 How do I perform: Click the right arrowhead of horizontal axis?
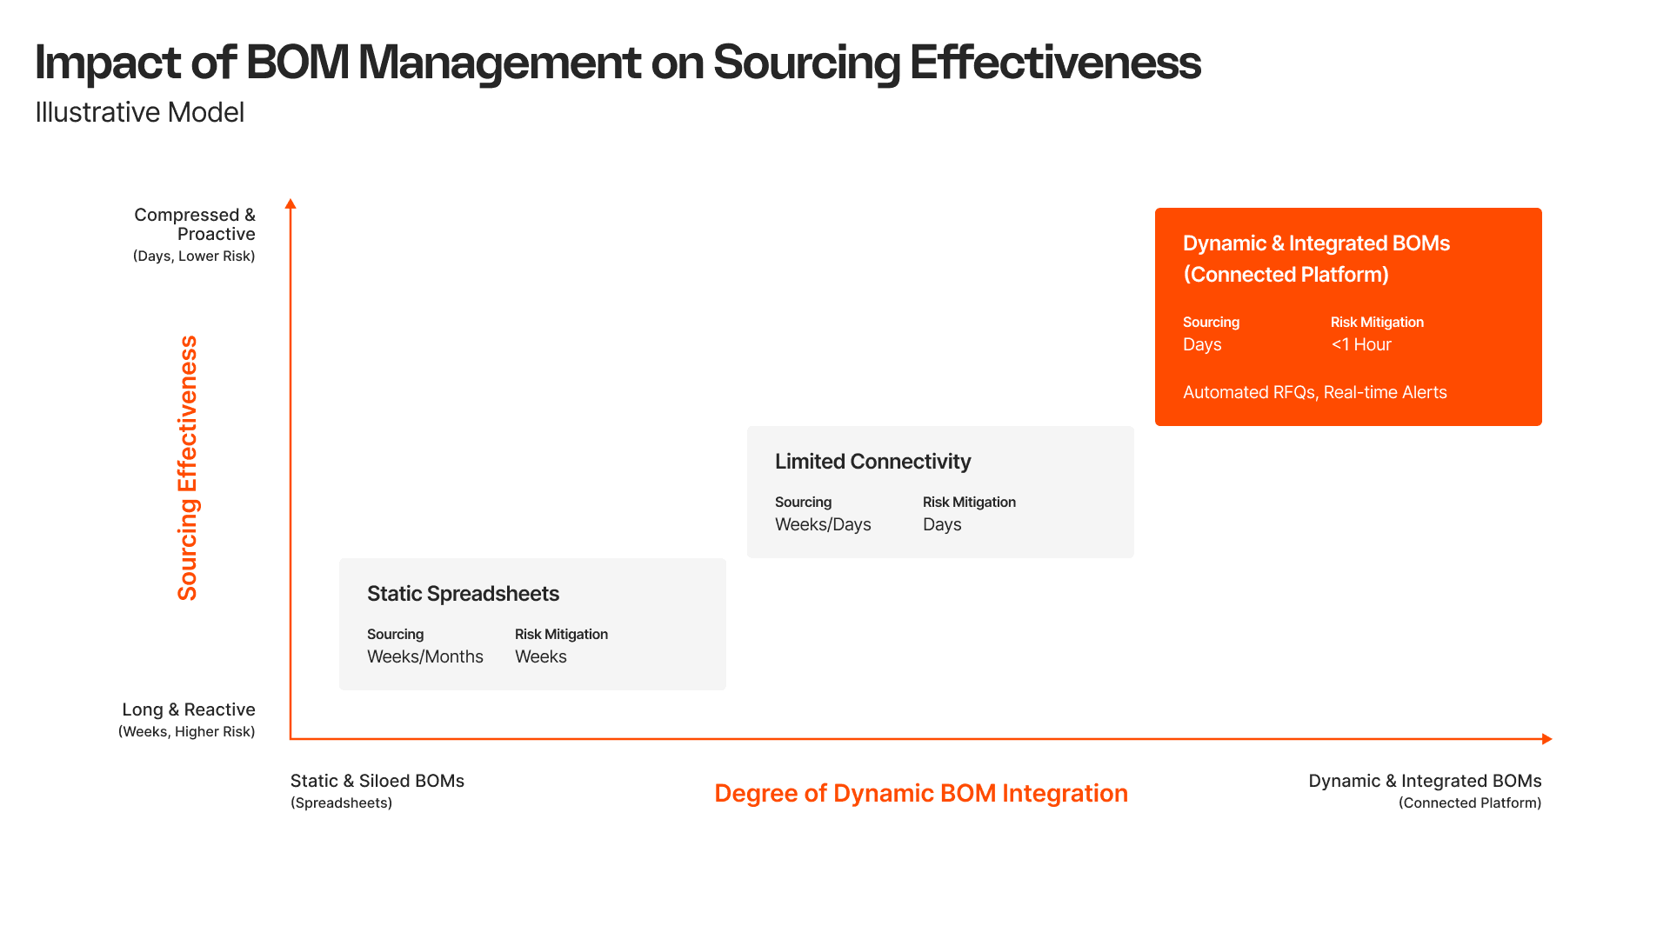click(1546, 739)
